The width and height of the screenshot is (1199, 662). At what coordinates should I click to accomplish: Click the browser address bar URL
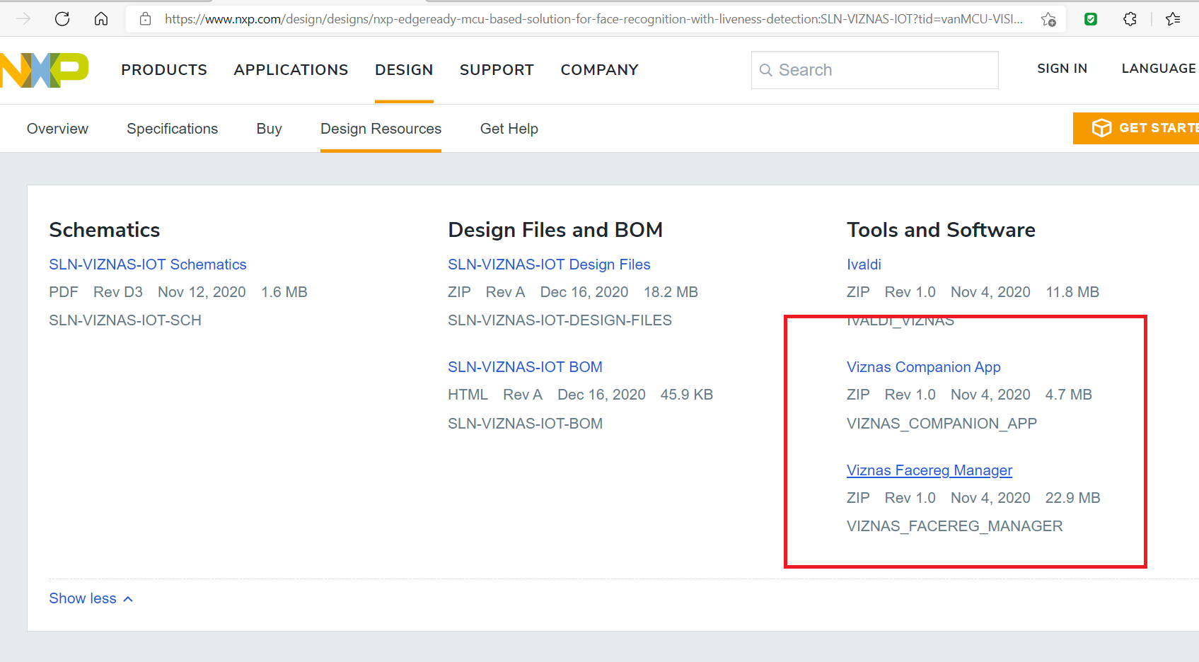click(593, 19)
